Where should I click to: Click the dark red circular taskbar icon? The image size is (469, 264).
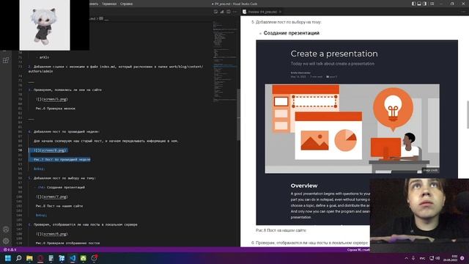click(40, 258)
